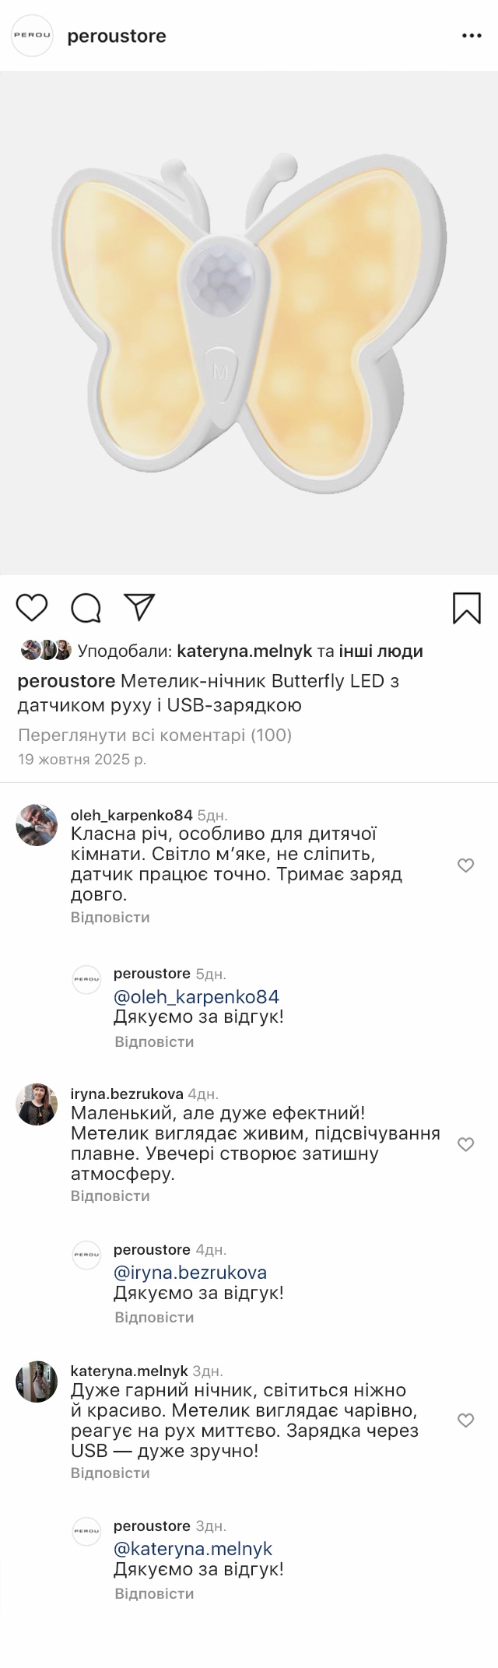
Task: Open the @oleh_karpenko84 mention link
Action: pyautogui.click(x=196, y=996)
